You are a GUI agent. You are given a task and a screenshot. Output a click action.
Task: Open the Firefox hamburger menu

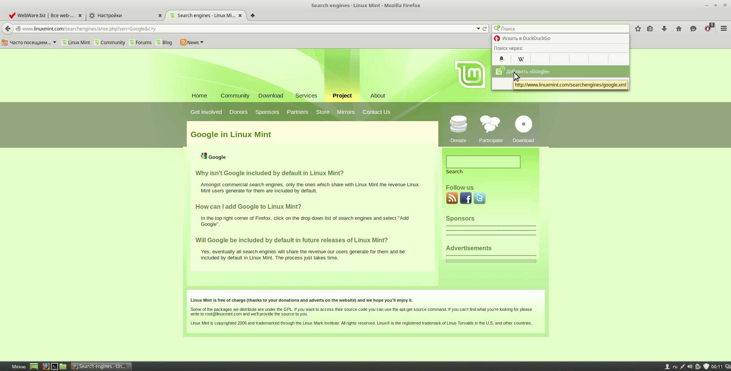pyautogui.click(x=723, y=29)
